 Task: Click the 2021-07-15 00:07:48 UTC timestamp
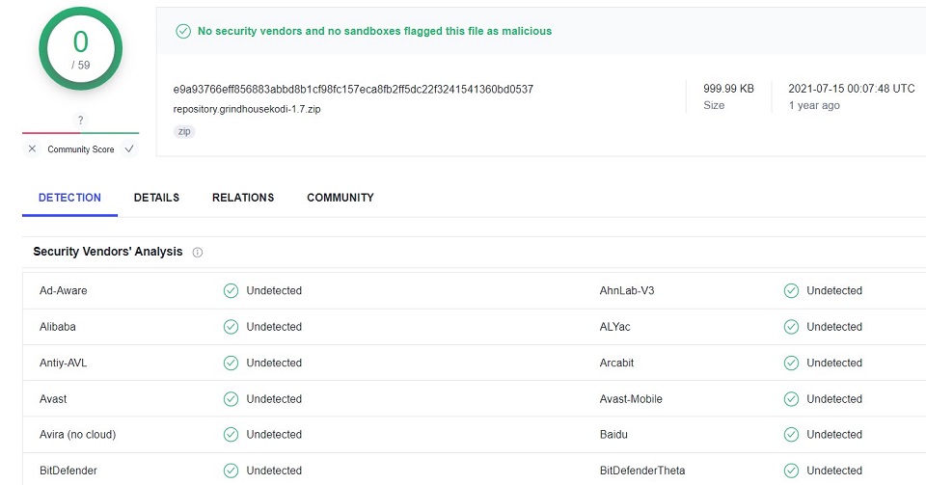tap(852, 89)
